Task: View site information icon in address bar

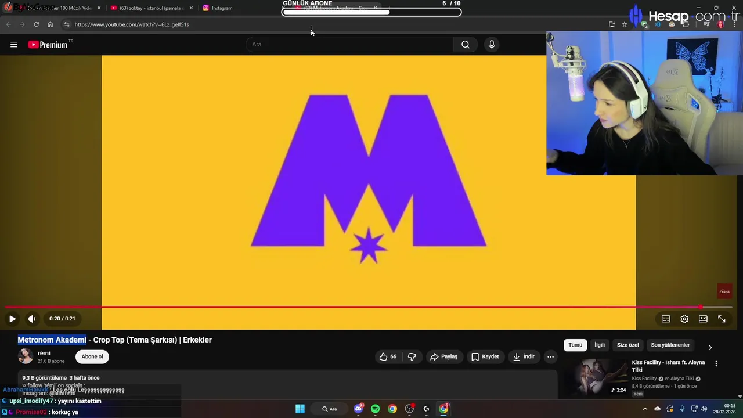Action: point(67,24)
